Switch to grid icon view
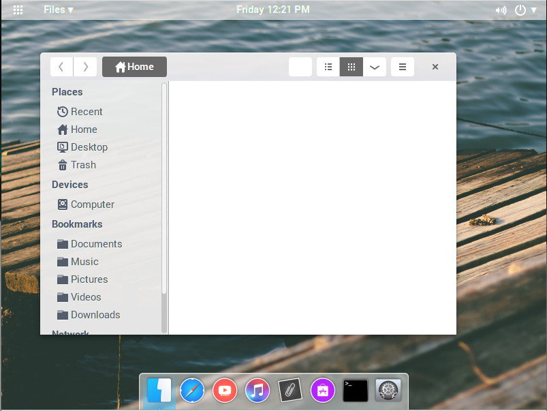This screenshot has width=547, height=411. click(x=351, y=67)
